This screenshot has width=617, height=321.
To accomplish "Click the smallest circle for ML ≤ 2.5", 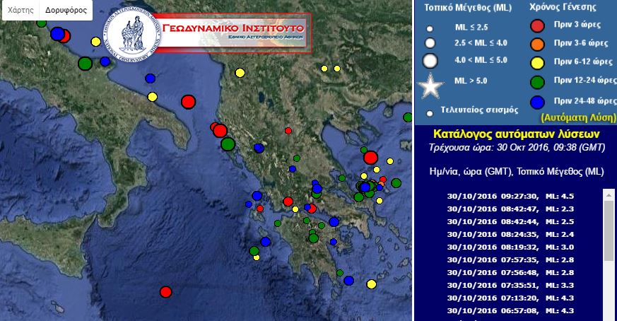I will 430,29.
